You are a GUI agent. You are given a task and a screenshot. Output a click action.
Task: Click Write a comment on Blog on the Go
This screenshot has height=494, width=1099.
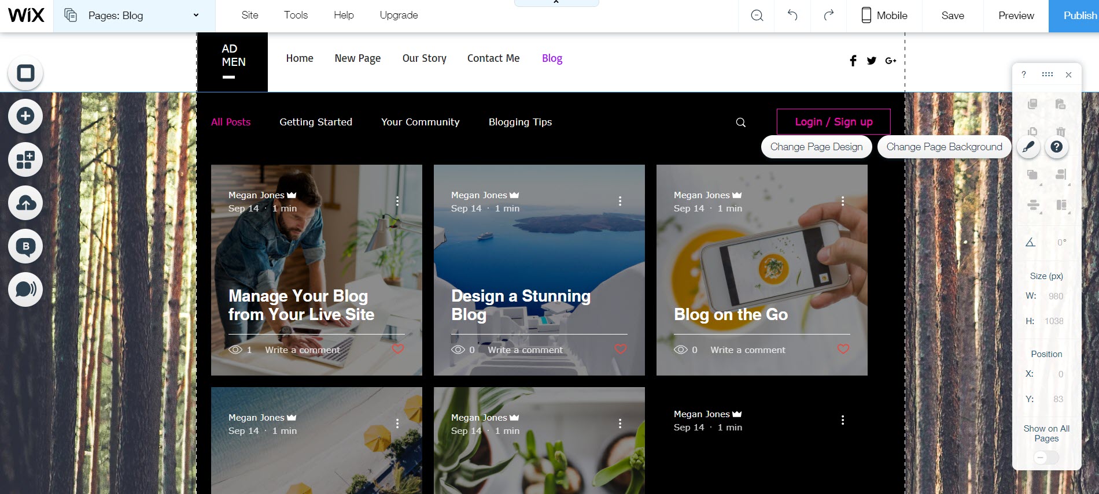click(748, 350)
